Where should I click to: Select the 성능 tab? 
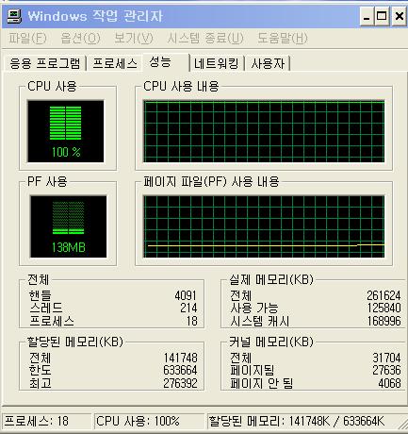[x=166, y=62]
